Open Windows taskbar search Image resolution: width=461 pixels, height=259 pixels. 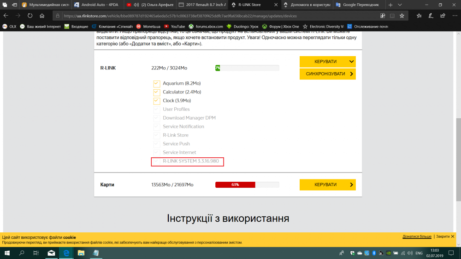tap(22, 253)
